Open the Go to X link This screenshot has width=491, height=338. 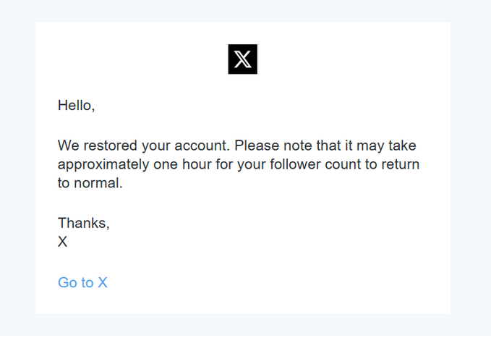click(82, 282)
